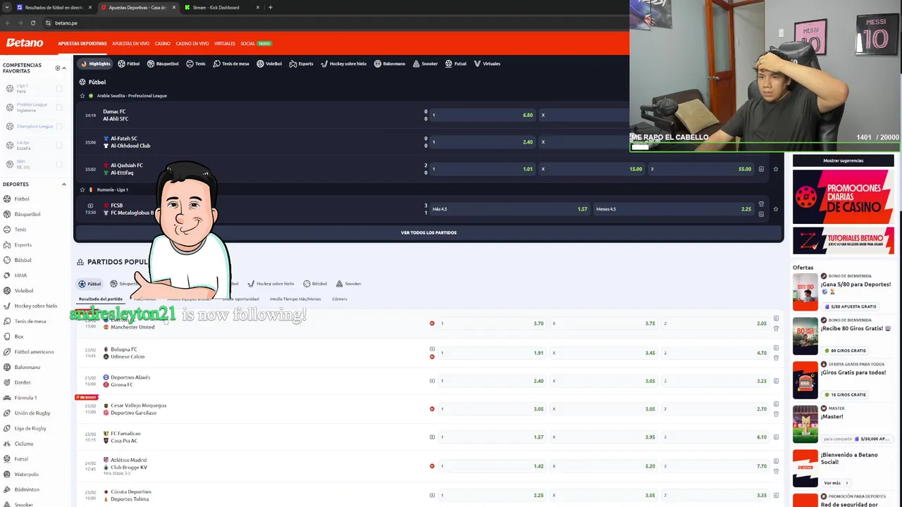Favorite the Arabia Saudita Professional League star
Viewport: 902px width, 507px height.
click(x=82, y=96)
